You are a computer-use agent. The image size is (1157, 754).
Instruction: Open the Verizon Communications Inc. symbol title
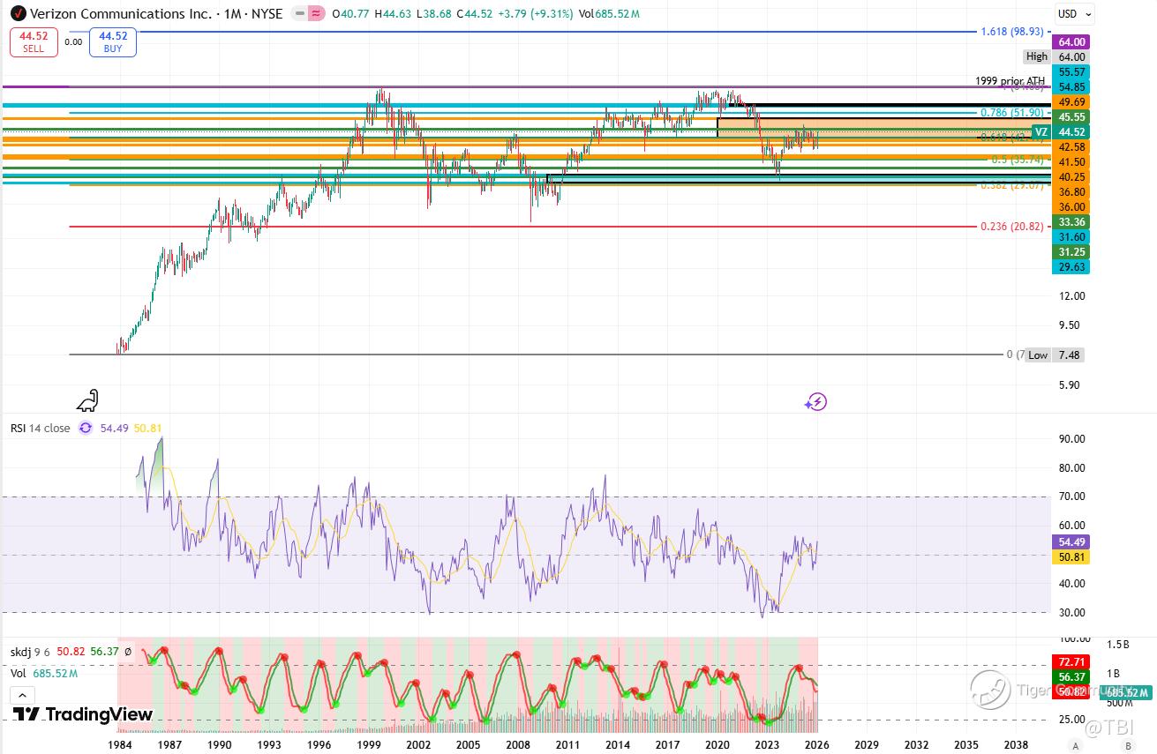tap(121, 14)
